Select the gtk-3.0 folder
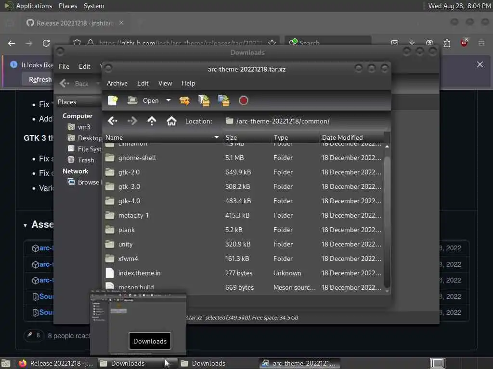 [243, 187]
